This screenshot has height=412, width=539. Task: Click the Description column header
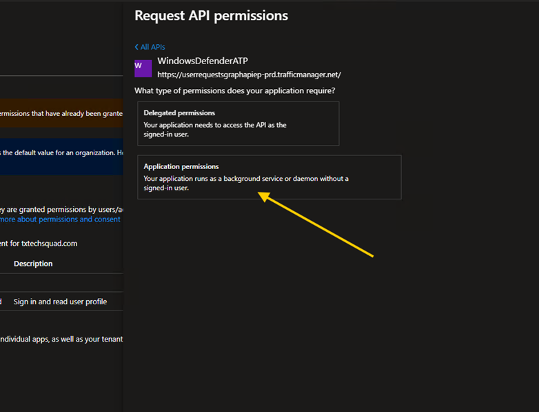[x=33, y=264]
